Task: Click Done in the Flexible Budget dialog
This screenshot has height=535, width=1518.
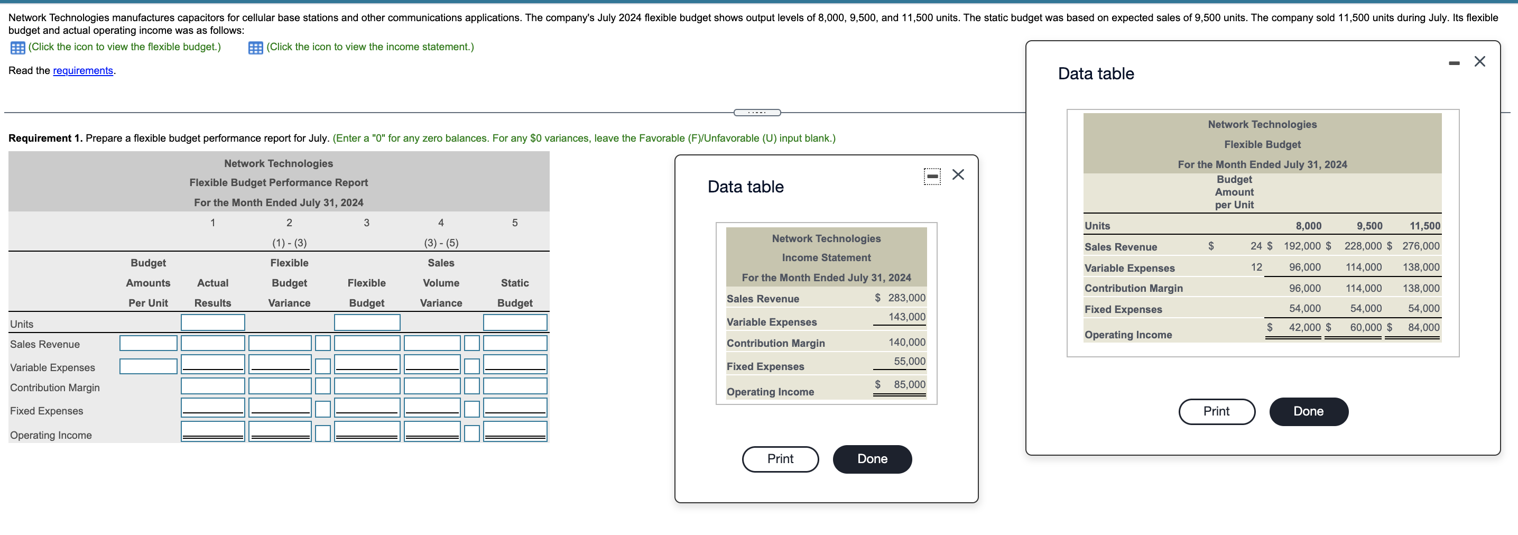Action: pos(1308,411)
